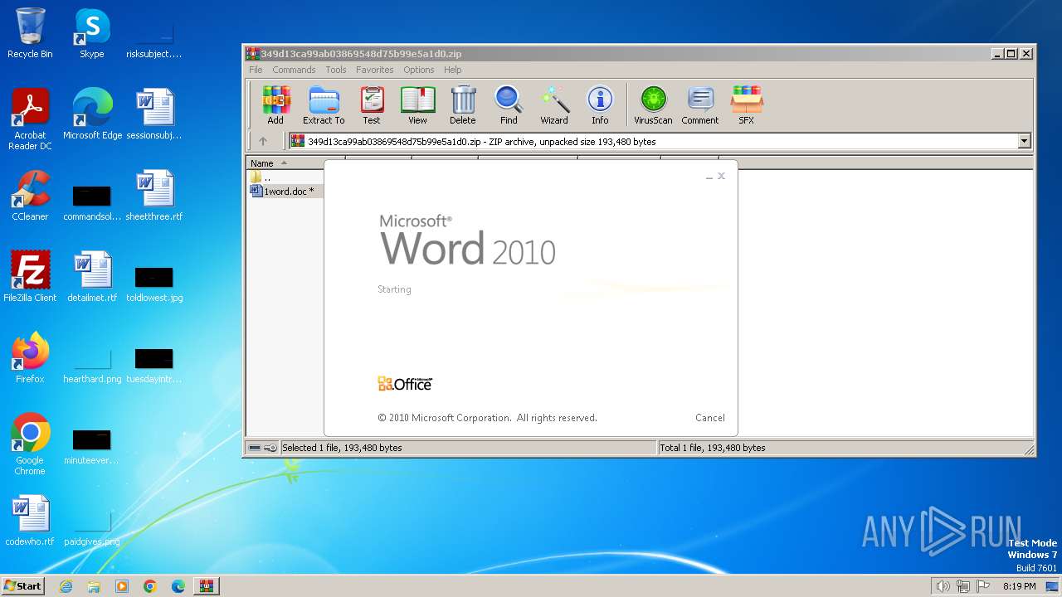
Task: Open the Firefox desktop shortcut
Action: [30, 358]
